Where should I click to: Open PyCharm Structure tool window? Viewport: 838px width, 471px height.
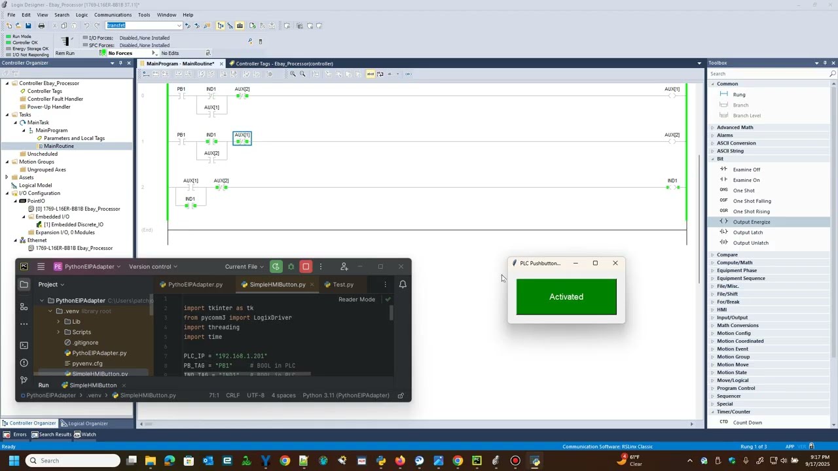(x=24, y=306)
